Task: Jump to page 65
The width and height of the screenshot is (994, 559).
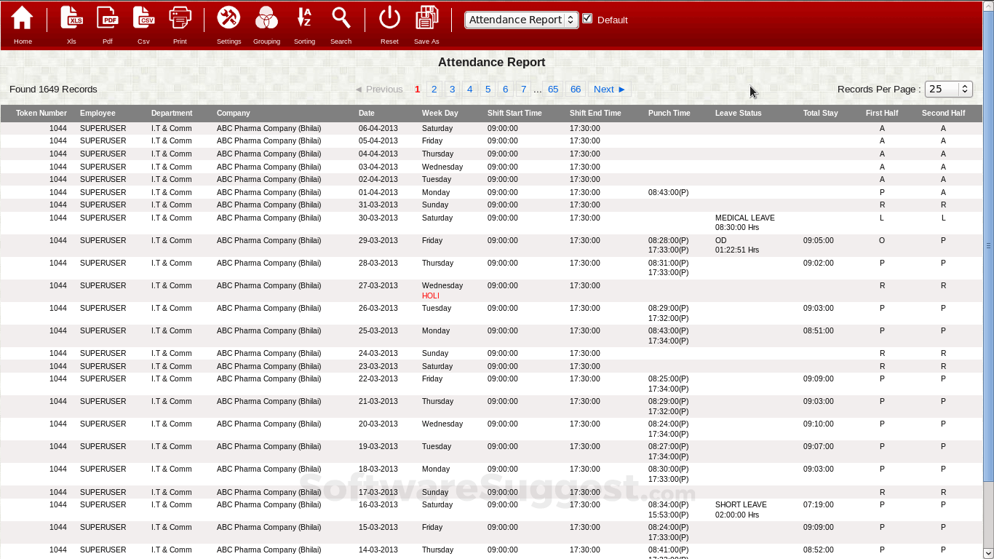Action: point(553,89)
